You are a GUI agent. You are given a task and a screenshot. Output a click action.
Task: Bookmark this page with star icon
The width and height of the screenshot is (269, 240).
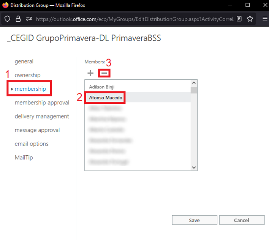tap(250, 19)
